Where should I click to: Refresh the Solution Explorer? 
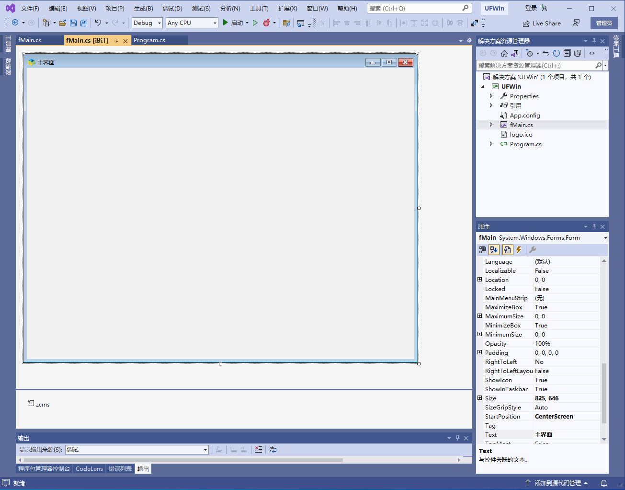click(x=557, y=53)
